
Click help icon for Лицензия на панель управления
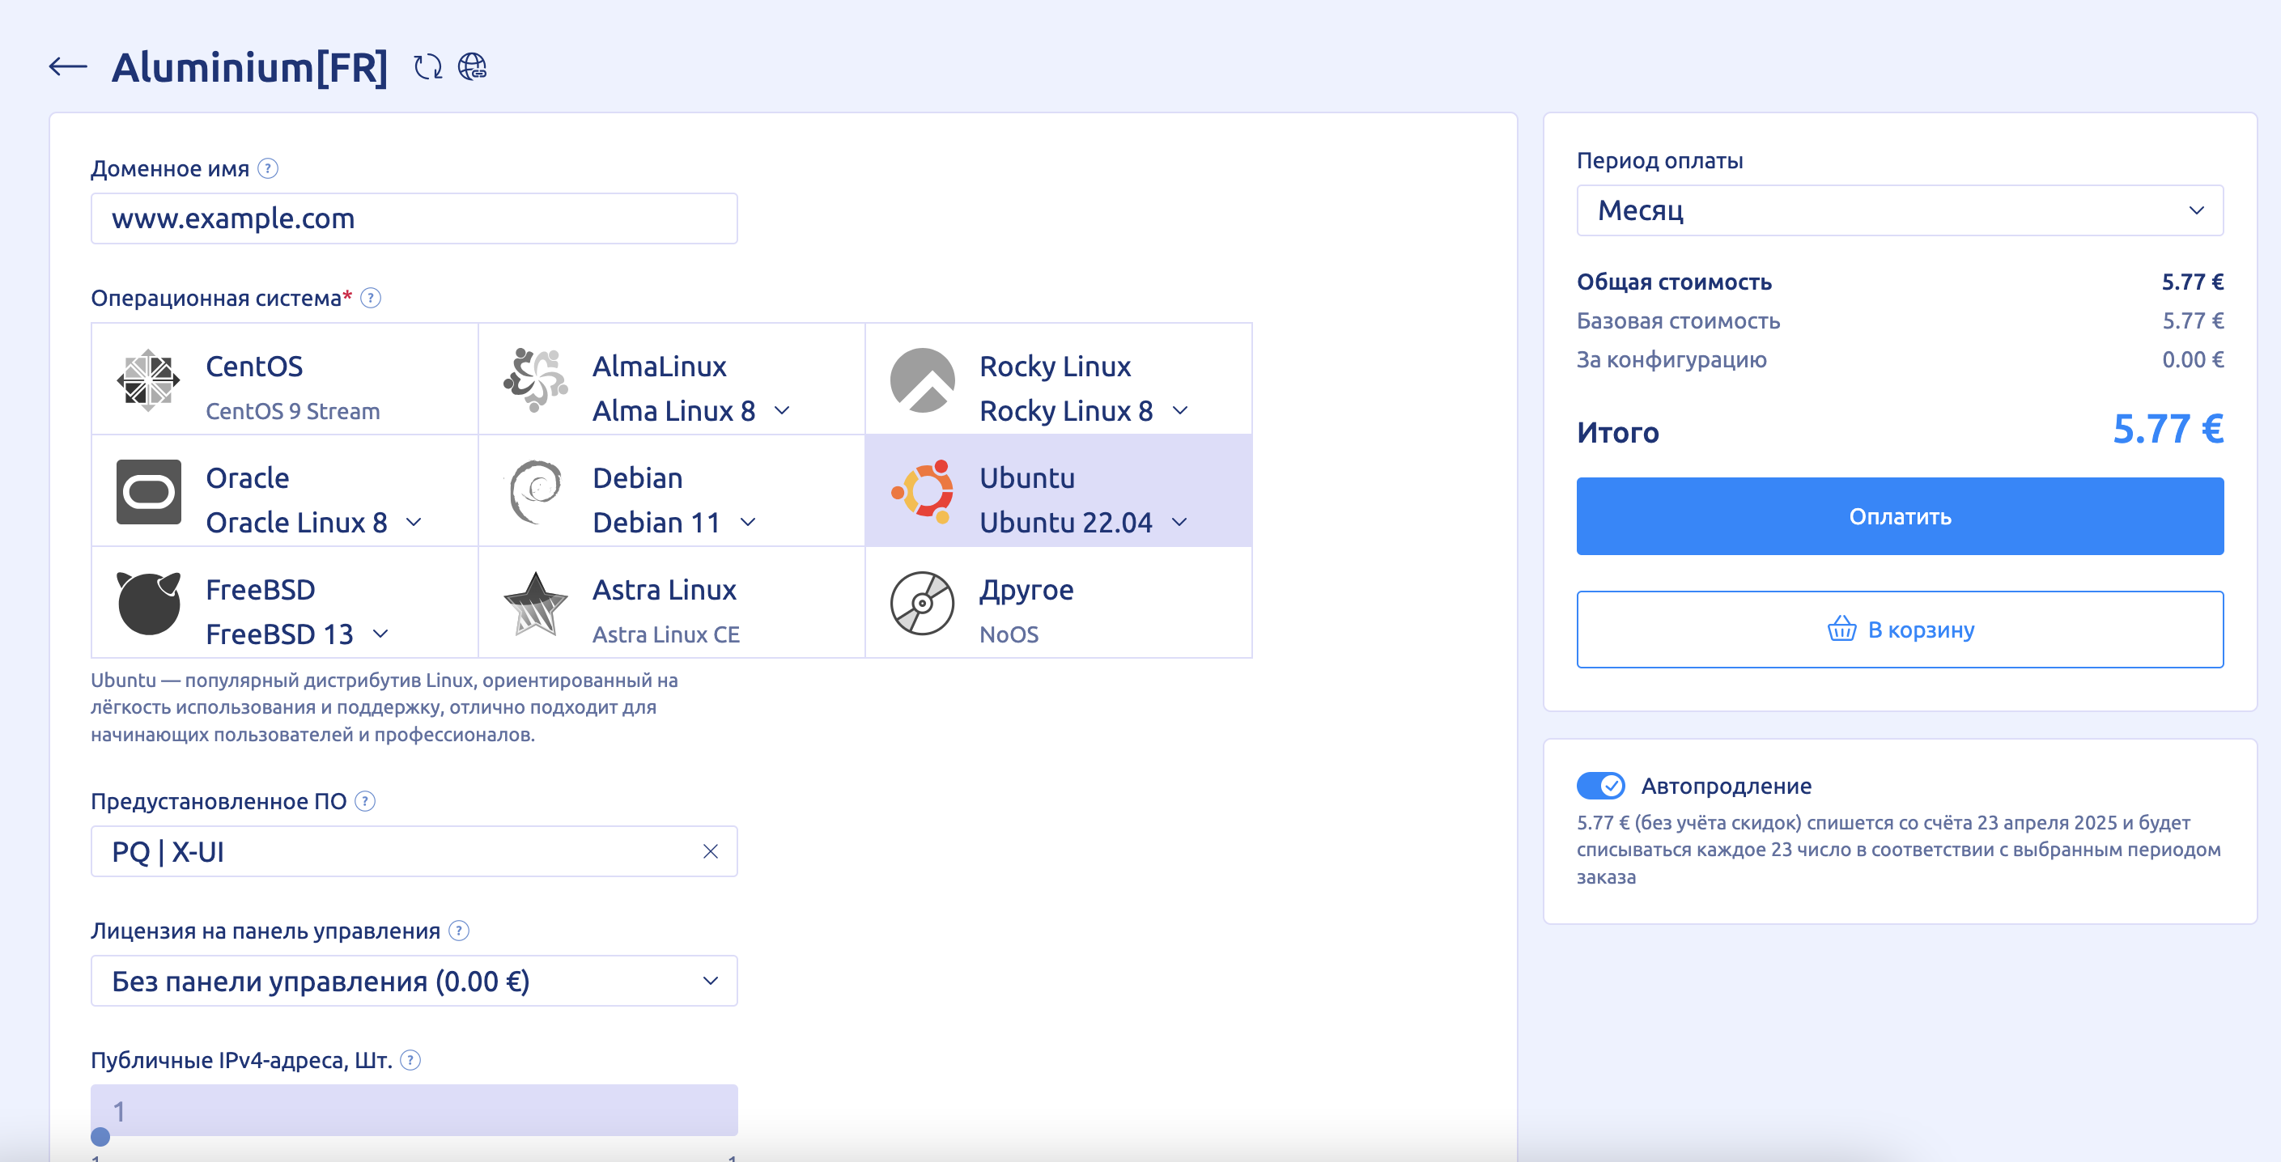click(x=459, y=930)
